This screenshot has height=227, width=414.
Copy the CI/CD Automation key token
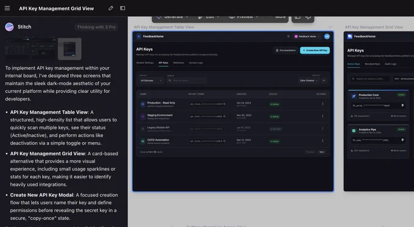(225, 141)
